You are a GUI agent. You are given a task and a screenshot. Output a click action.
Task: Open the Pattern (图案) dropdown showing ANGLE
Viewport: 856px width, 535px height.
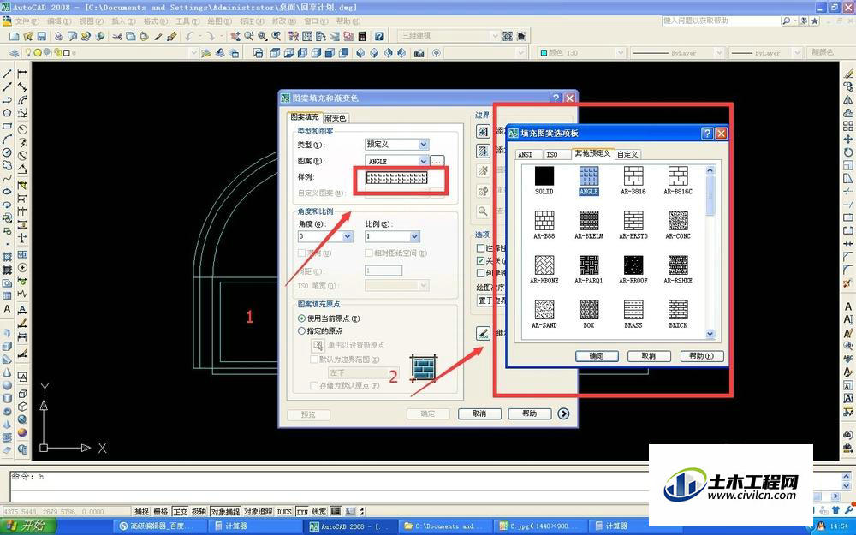[424, 161]
